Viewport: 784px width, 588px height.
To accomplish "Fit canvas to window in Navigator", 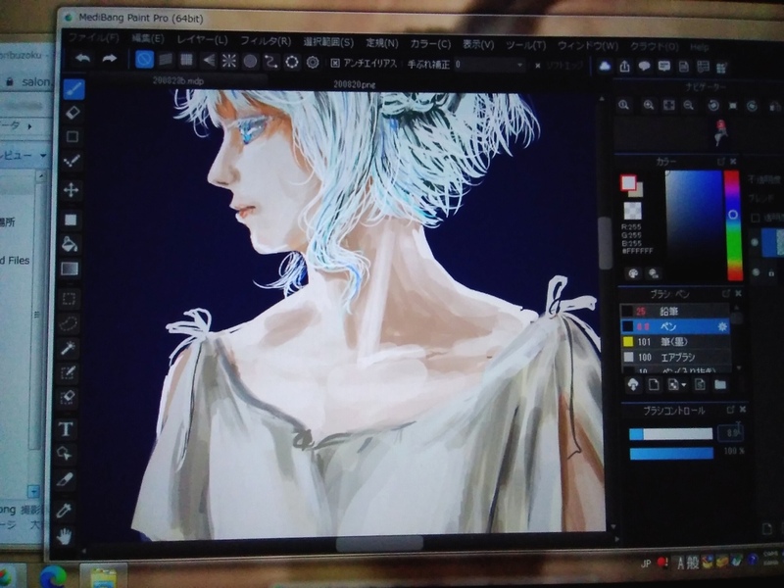I will pos(668,106).
